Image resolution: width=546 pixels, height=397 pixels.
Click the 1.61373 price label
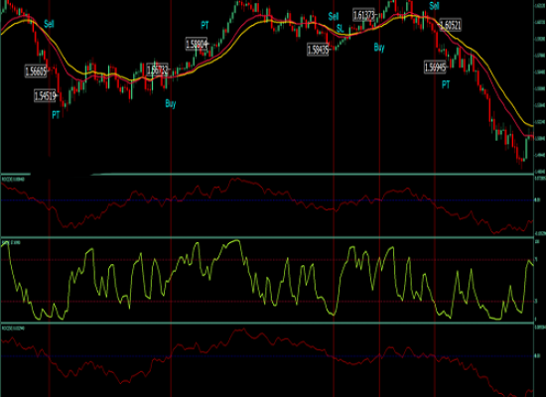[364, 15]
